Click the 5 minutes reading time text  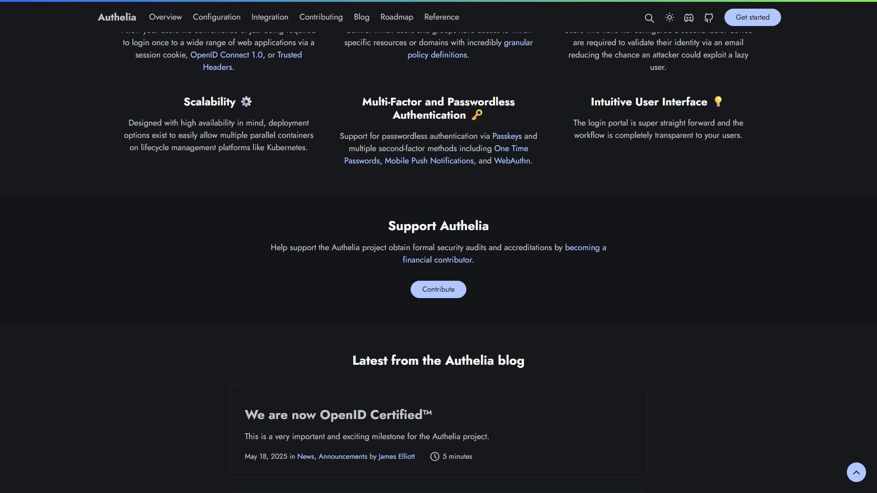pos(457,456)
